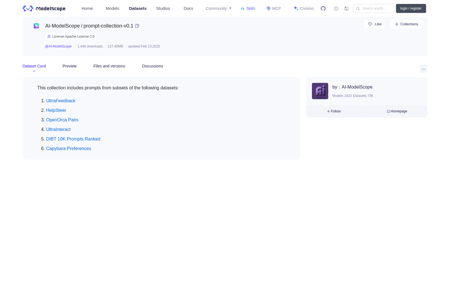
Task: Toggle the light/dark theme sun icon
Action: 336,8
